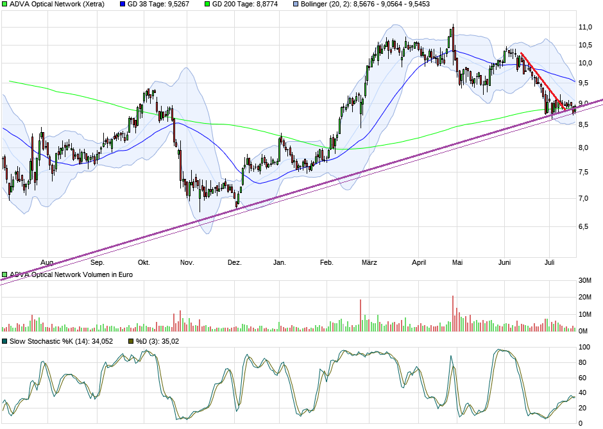
Task: Click the green GD 200 Tage legend swatch
Action: pyautogui.click(x=207, y=4)
